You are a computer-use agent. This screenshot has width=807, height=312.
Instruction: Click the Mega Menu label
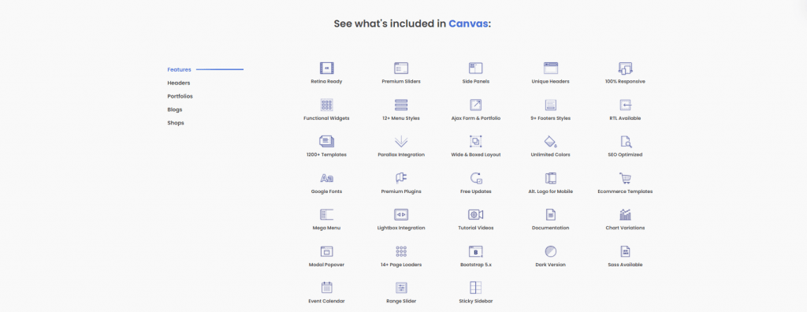tap(326, 228)
